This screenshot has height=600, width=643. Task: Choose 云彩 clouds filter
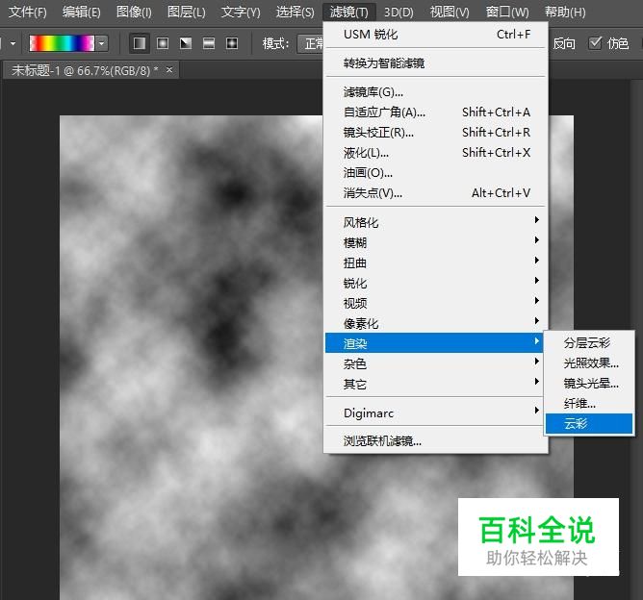pyautogui.click(x=589, y=423)
